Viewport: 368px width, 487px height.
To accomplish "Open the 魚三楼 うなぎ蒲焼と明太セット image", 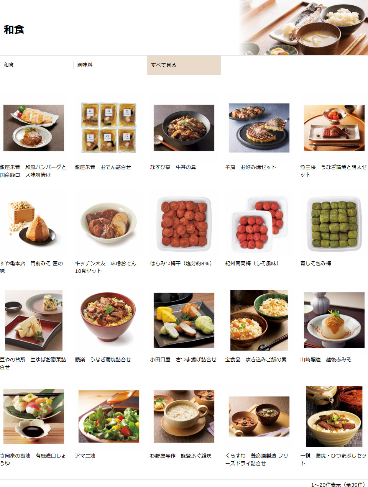I will tap(334, 128).
